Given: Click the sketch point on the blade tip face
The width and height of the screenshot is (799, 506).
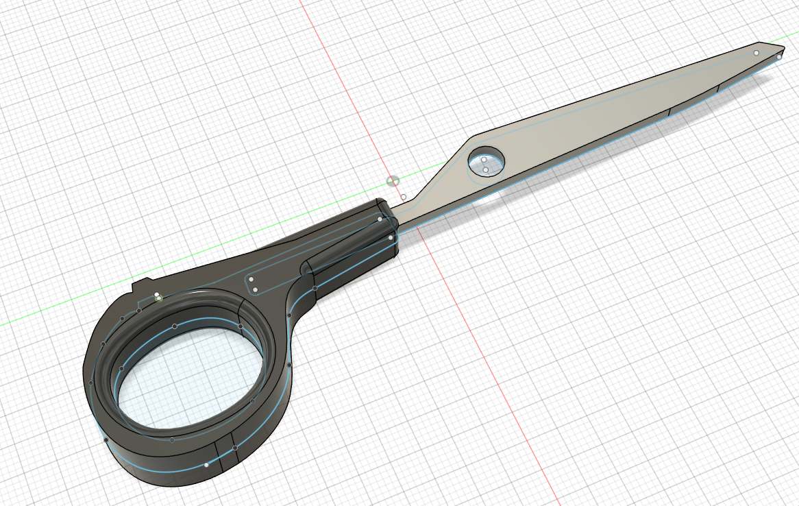Looking at the screenshot, I should (757, 53).
